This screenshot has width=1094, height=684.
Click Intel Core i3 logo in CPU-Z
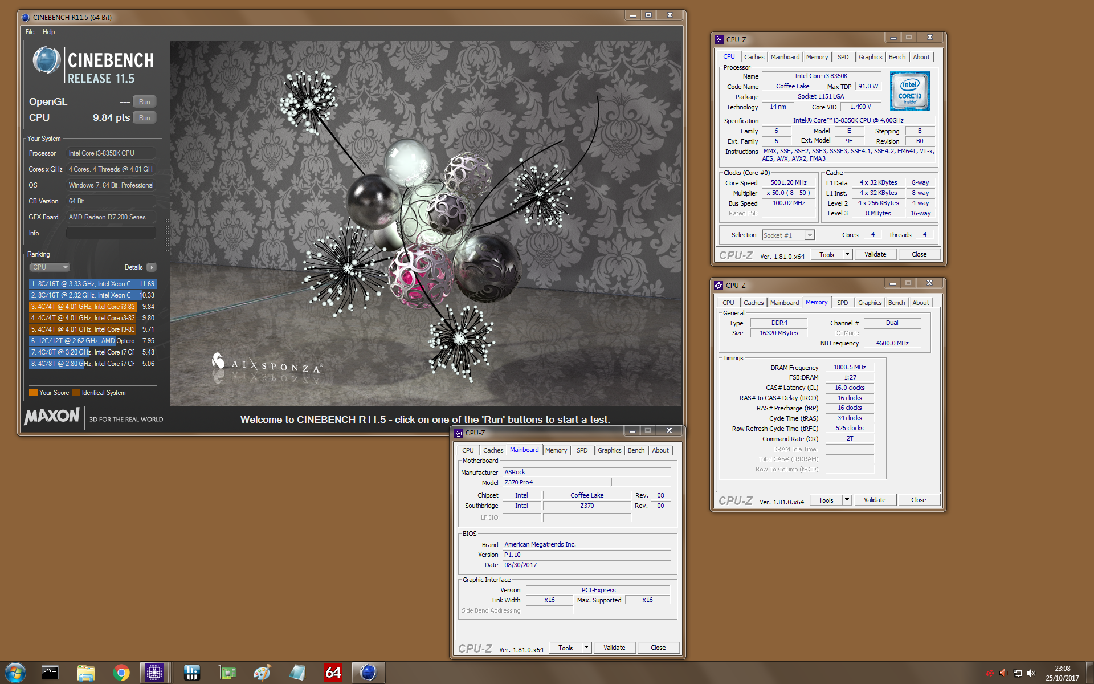[909, 91]
